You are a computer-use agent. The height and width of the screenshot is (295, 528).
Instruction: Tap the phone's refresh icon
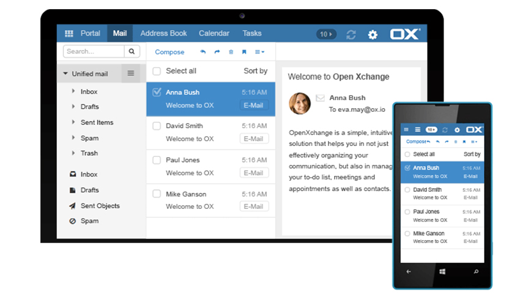[445, 129]
